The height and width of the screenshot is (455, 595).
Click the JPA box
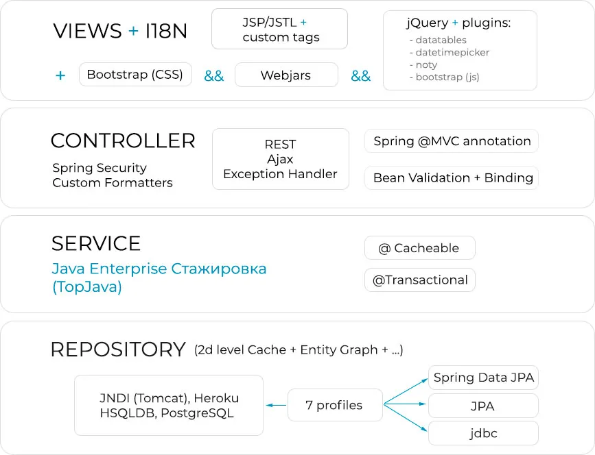(483, 406)
